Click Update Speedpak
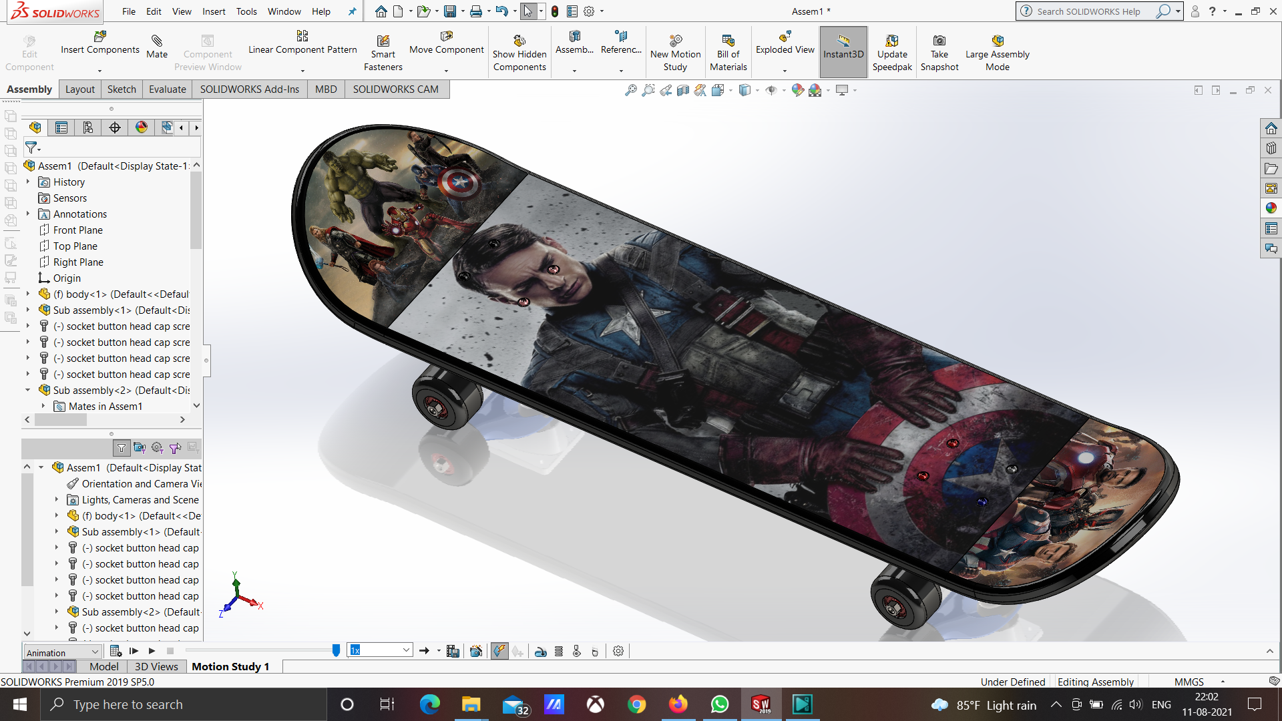Screen dimensions: 1282x721 click(892, 53)
